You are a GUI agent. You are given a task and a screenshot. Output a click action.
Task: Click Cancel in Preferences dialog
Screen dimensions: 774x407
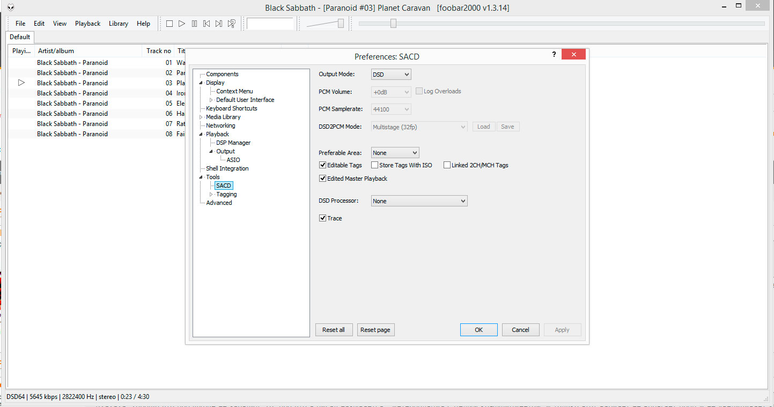pyautogui.click(x=520, y=330)
